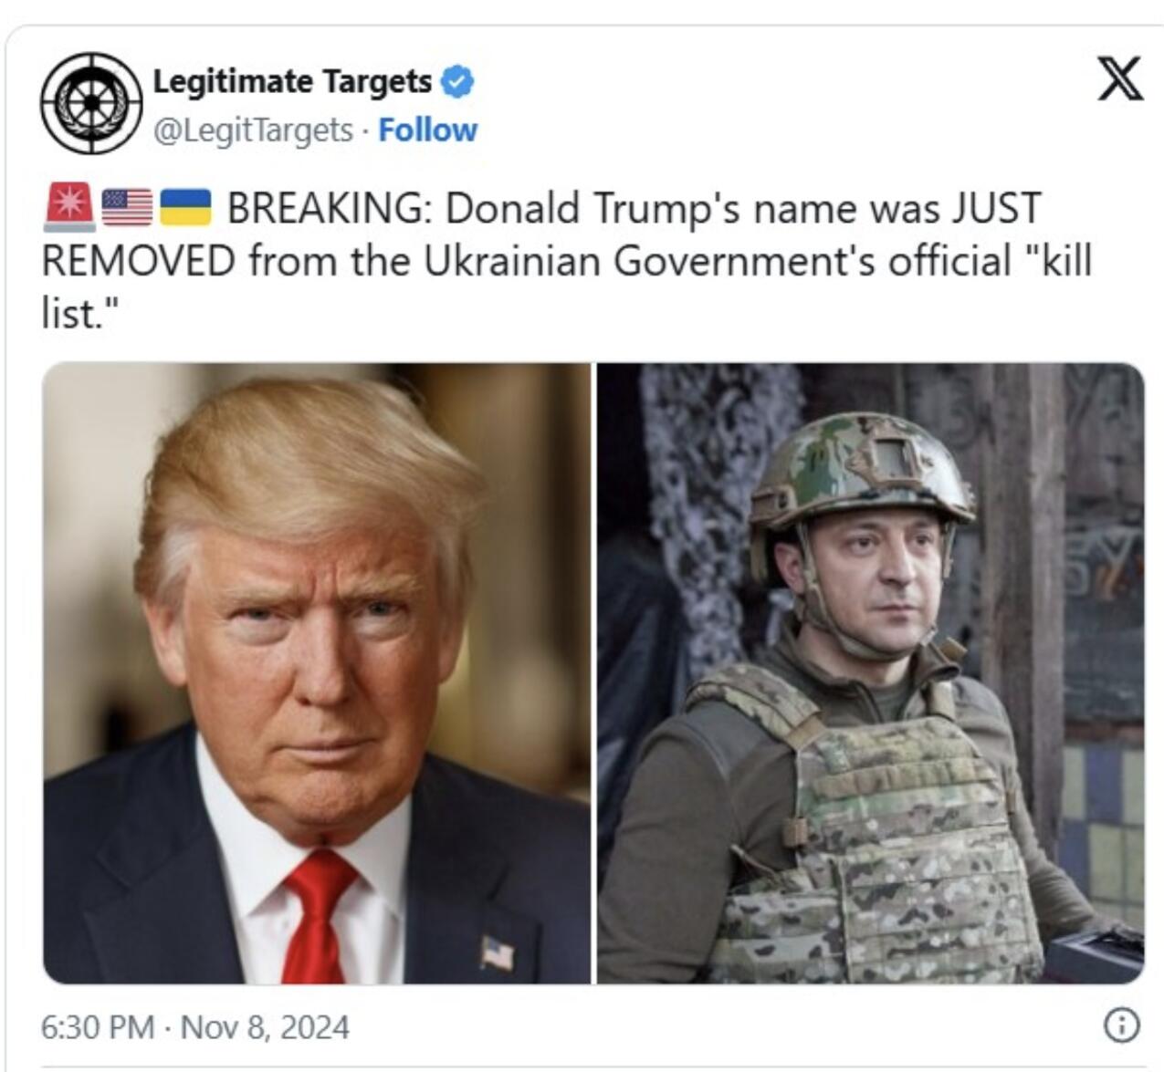Click the Ukrainian flag emoji in the tweet
1164x1072 pixels.
(185, 207)
